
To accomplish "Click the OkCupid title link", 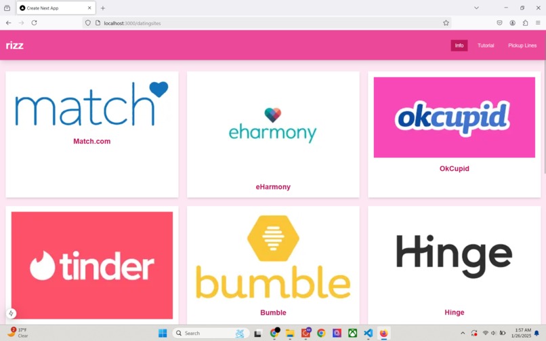I will (x=454, y=169).
